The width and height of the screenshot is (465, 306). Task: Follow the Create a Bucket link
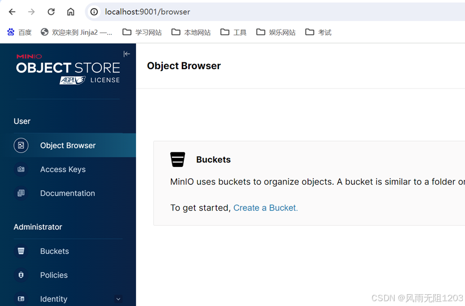click(266, 208)
